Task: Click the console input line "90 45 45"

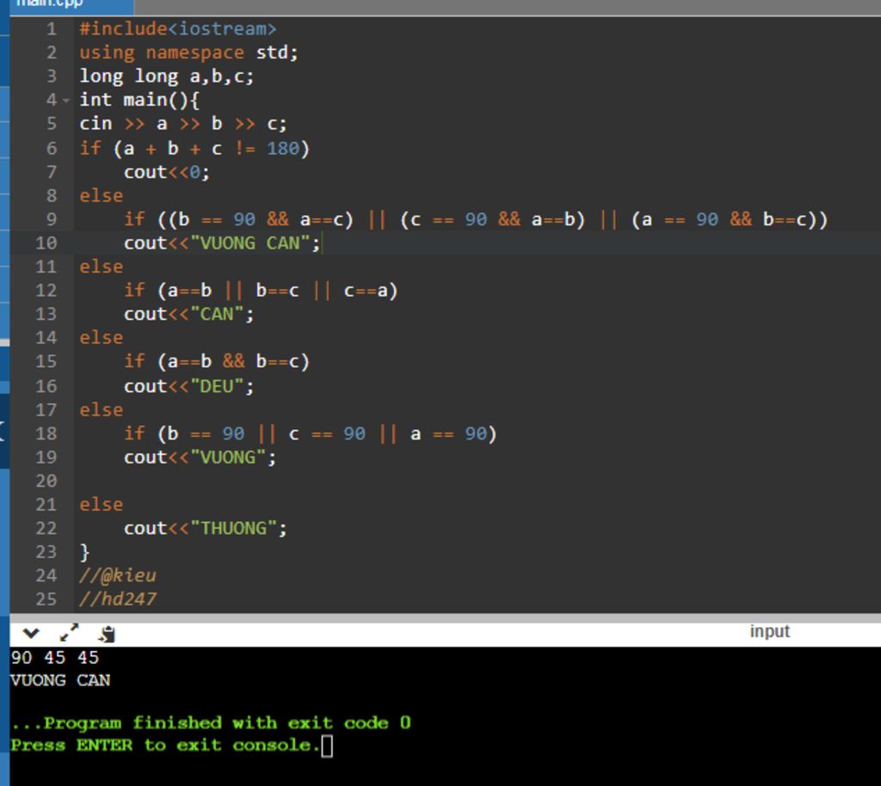Action: point(54,657)
